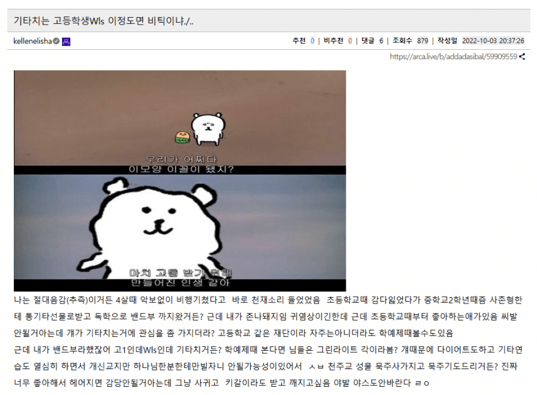
Task: Click the 댓글 6 count
Action: (372, 41)
